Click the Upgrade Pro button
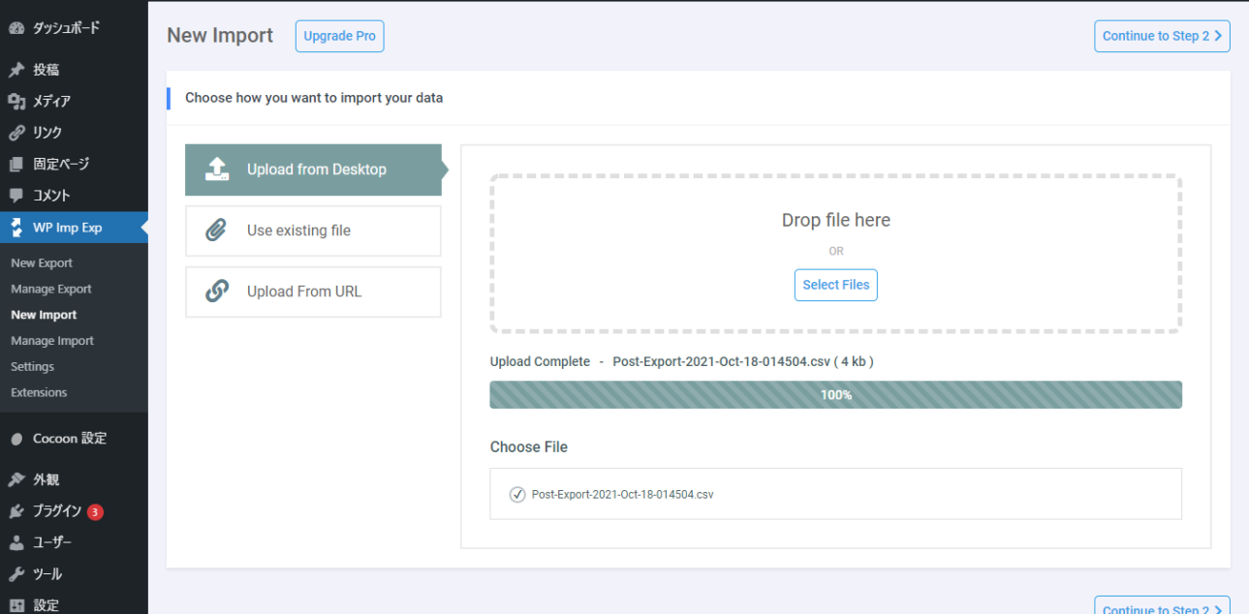 click(x=339, y=35)
